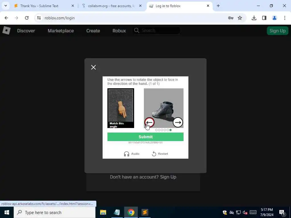Bookmark this page with the star
Screen dimensions: 291x218
(x=240, y=18)
